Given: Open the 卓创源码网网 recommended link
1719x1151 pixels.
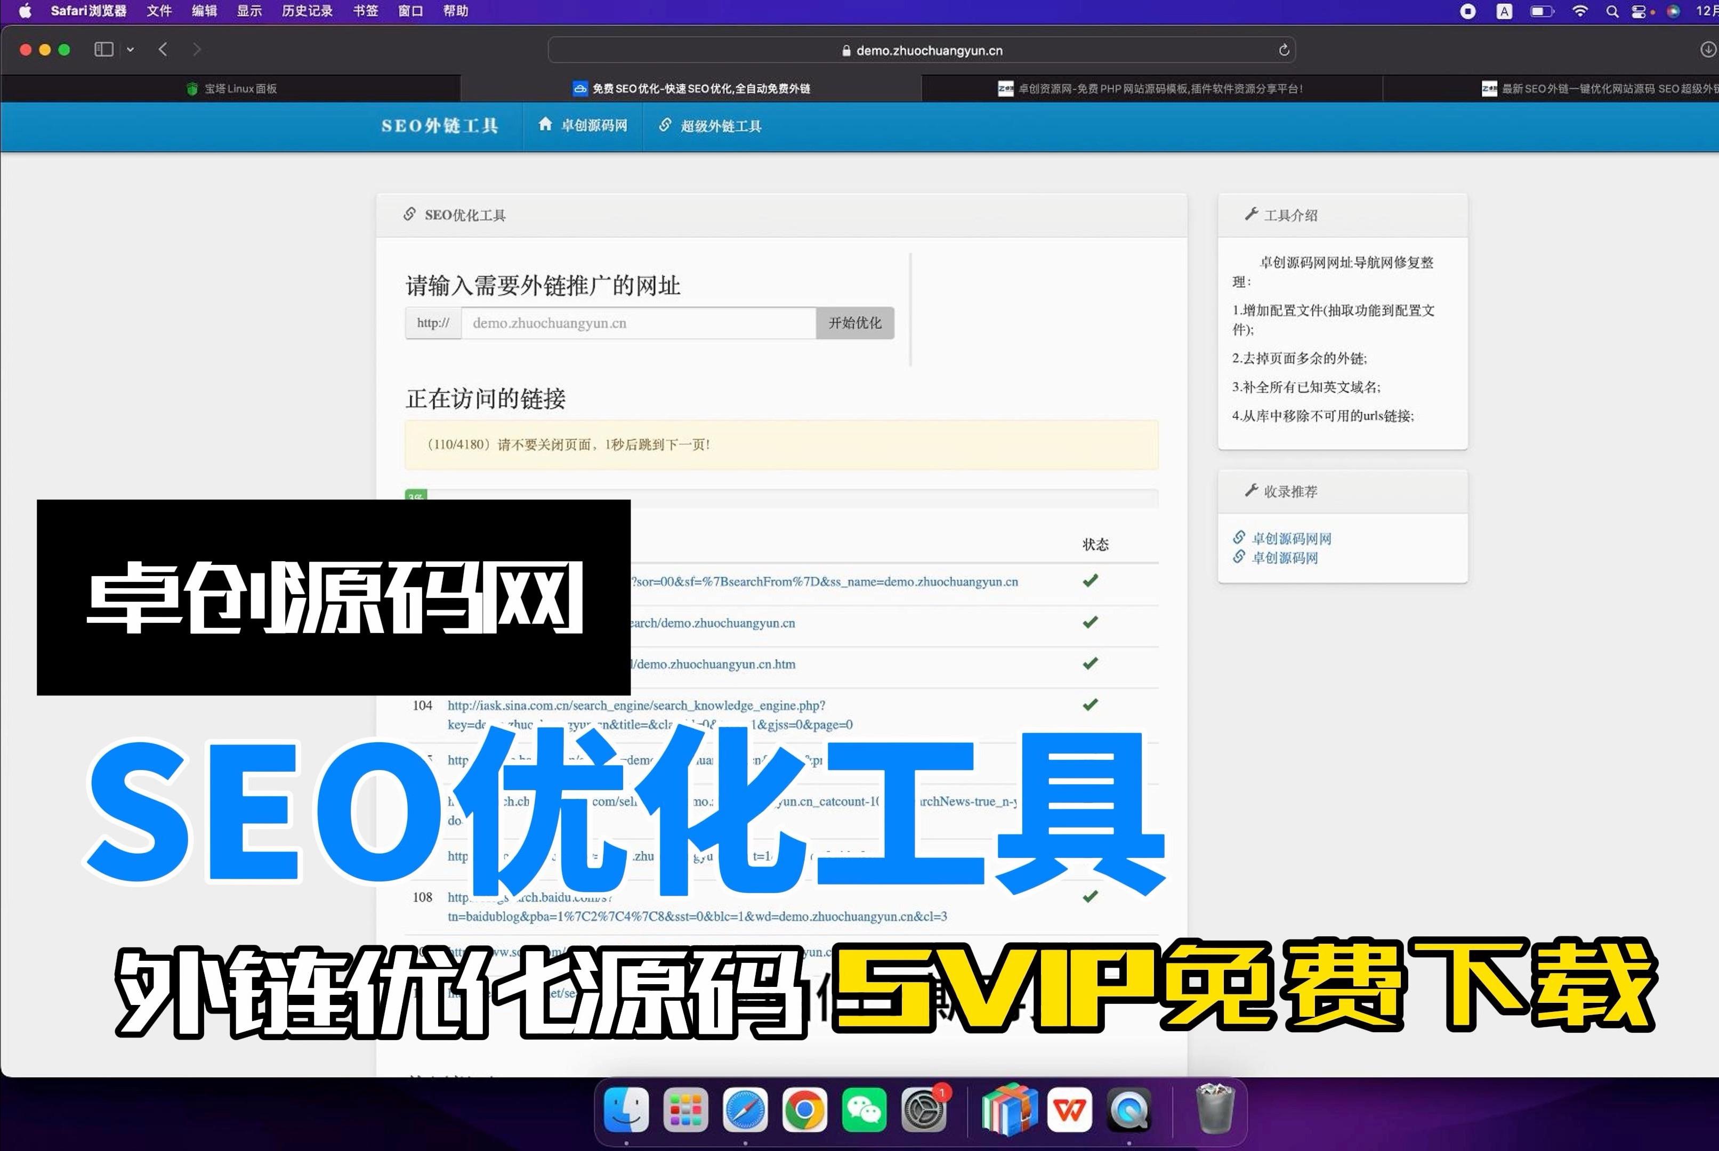Looking at the screenshot, I should (x=1291, y=539).
